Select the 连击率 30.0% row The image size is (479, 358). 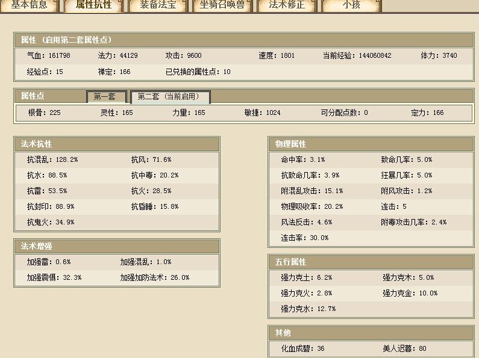[305, 238]
